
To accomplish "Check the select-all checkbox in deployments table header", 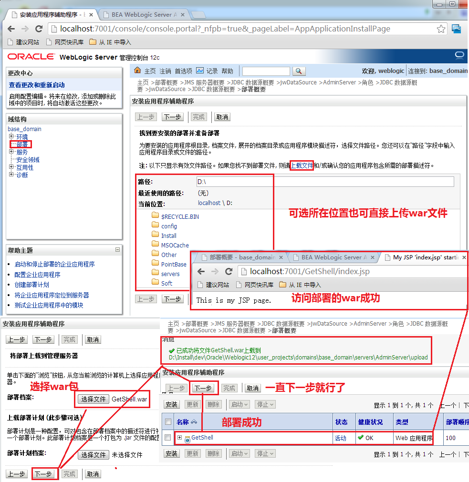I will coord(168,422).
